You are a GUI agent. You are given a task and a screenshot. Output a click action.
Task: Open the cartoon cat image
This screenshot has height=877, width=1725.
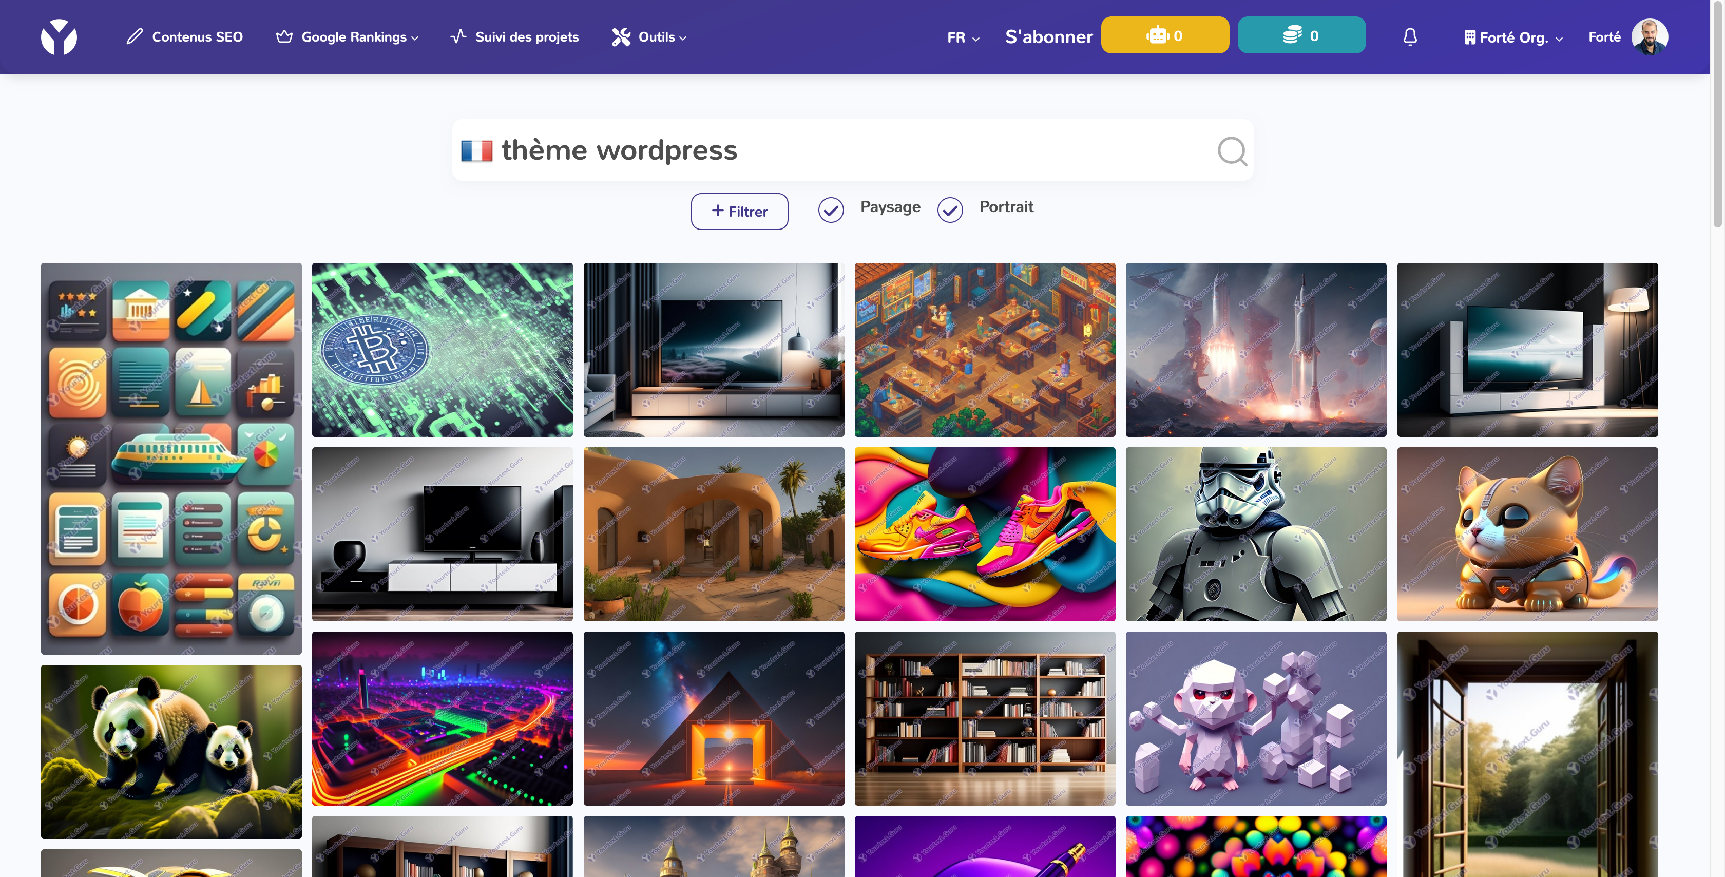pos(1527,534)
